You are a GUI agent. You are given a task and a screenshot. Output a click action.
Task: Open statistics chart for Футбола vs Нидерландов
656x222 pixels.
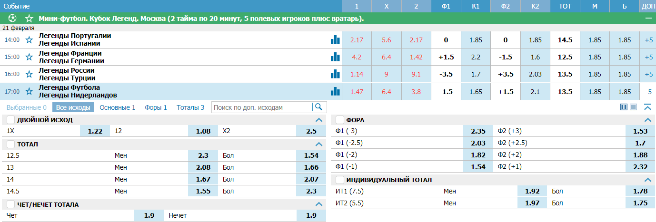pyautogui.click(x=335, y=91)
